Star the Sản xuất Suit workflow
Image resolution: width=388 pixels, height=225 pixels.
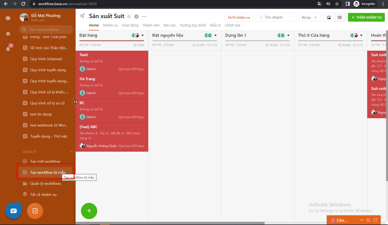click(129, 16)
